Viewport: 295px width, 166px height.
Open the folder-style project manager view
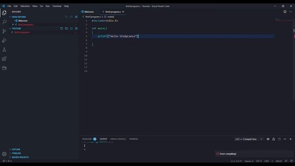click(x=4, y=68)
